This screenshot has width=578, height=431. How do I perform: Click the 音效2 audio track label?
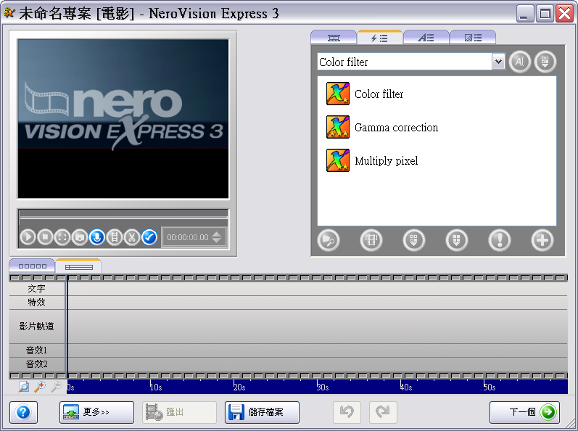click(x=37, y=364)
